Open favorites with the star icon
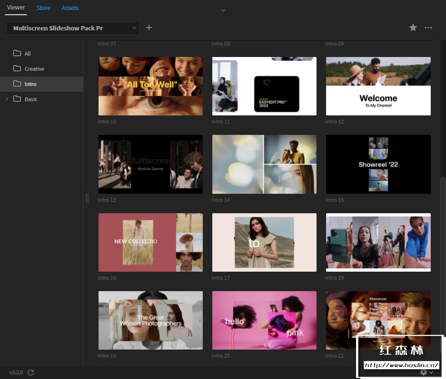This screenshot has width=446, height=379. tap(413, 28)
